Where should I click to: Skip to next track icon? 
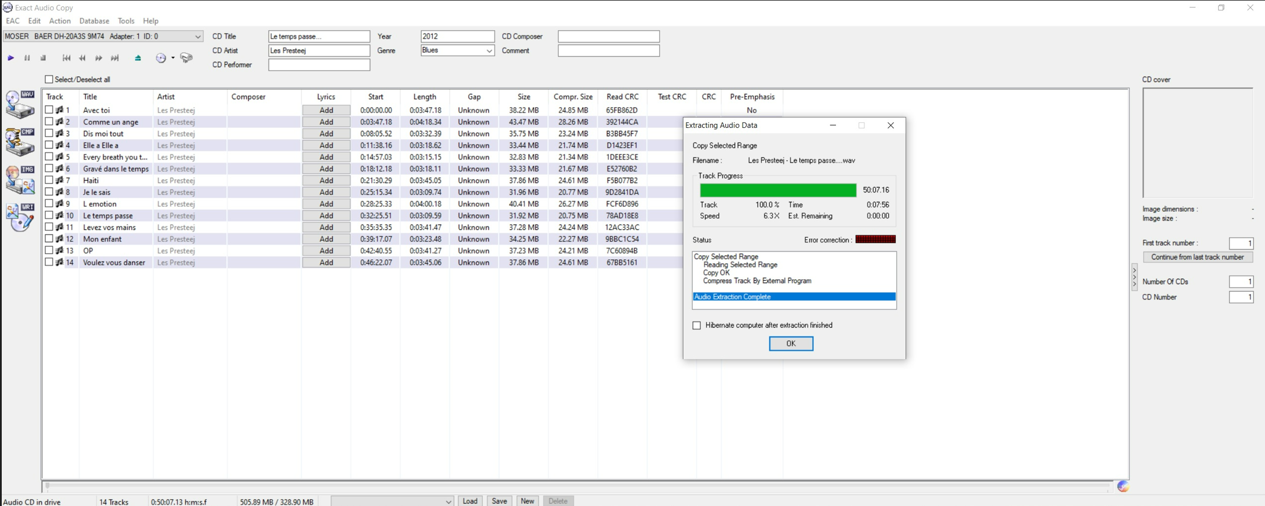point(115,58)
